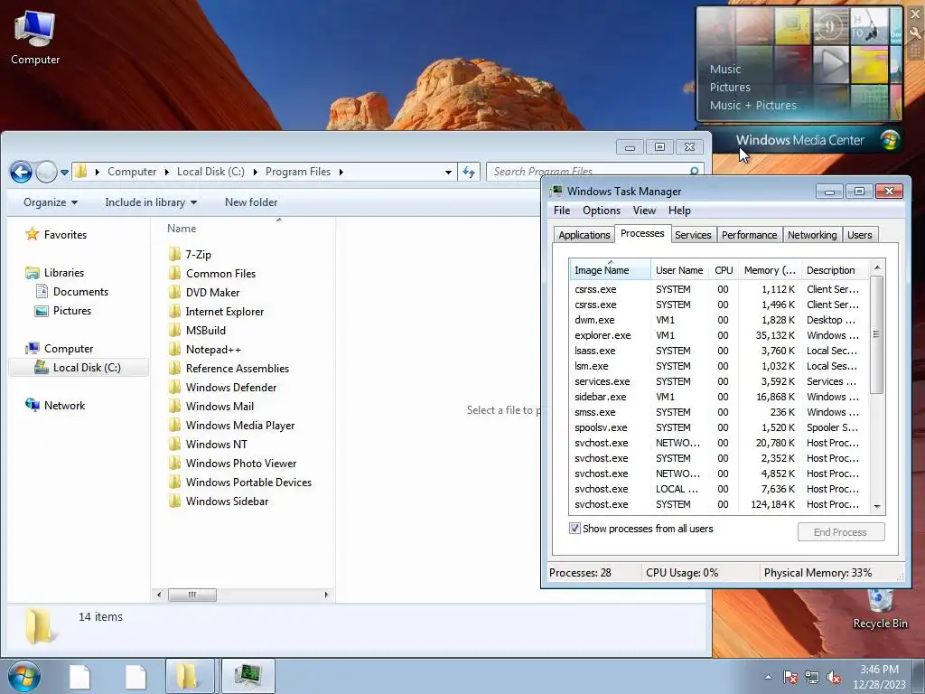Open the Task Manager taskbar icon
Image resolution: width=925 pixels, height=694 pixels.
(248, 676)
